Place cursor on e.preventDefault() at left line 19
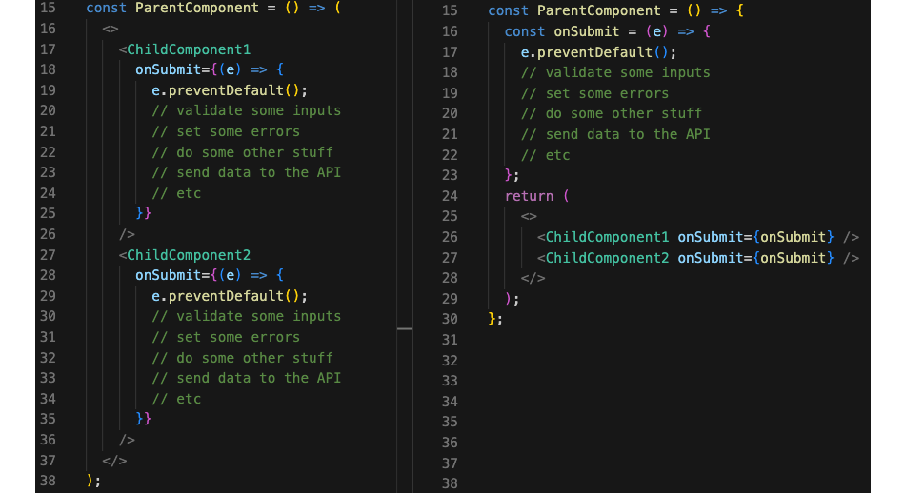 (x=230, y=90)
